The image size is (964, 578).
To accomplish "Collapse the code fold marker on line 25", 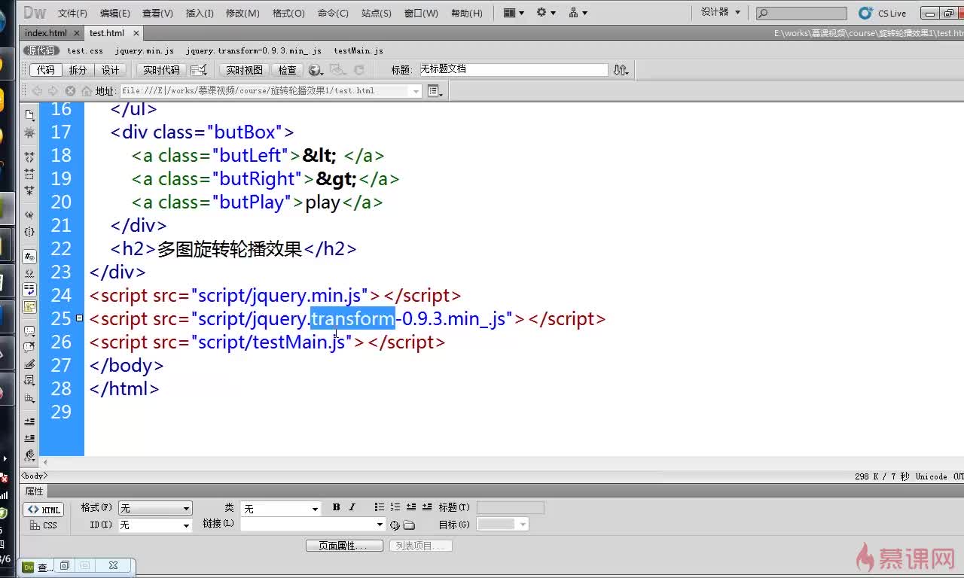I will coord(79,318).
